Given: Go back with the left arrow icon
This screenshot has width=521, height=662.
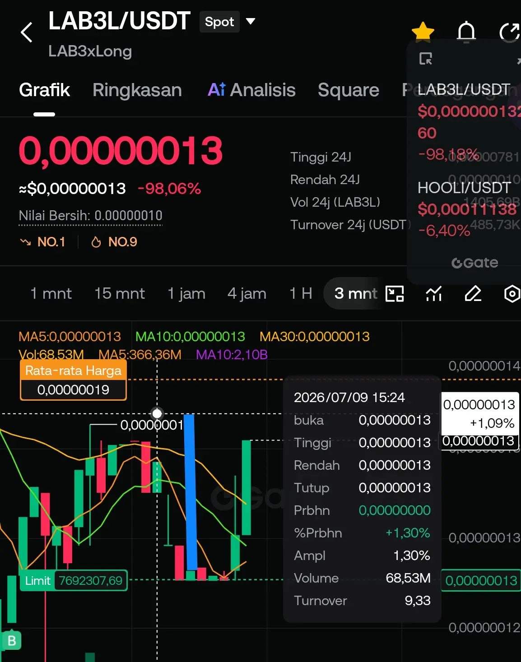Looking at the screenshot, I should tap(27, 32).
